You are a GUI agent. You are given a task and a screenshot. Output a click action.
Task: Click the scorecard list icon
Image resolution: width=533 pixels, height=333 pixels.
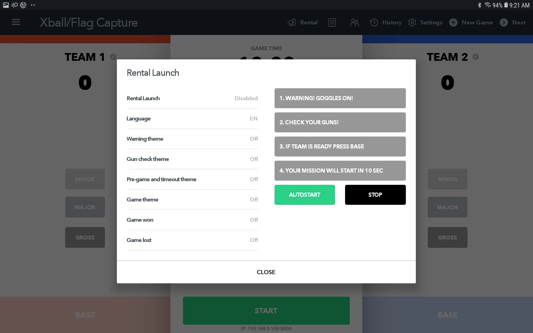pyautogui.click(x=332, y=22)
